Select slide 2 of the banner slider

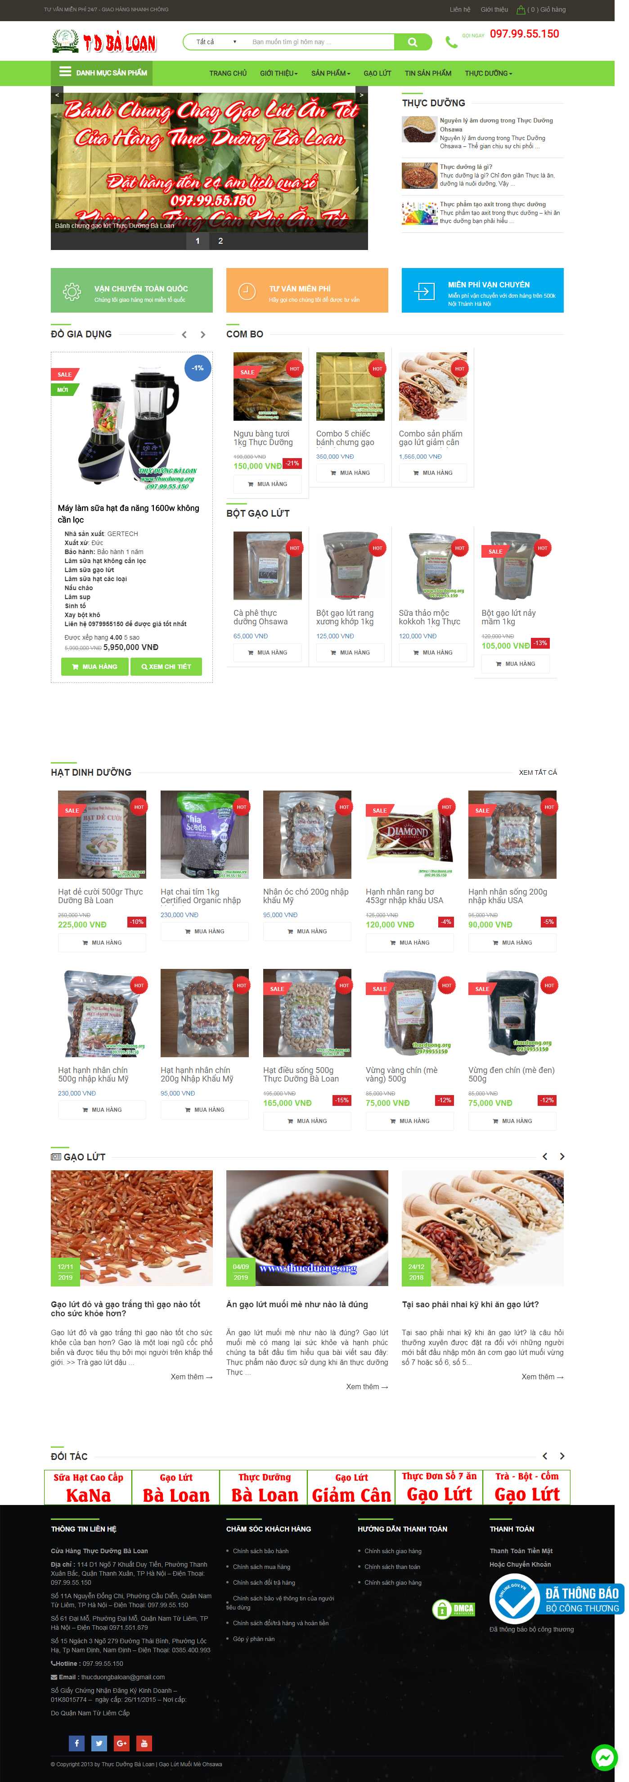[x=220, y=241]
